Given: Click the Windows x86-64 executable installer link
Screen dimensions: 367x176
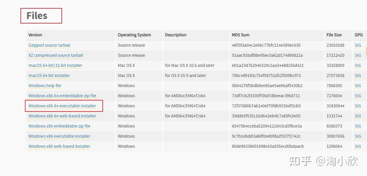Looking at the screenshot, I should (x=62, y=106).
